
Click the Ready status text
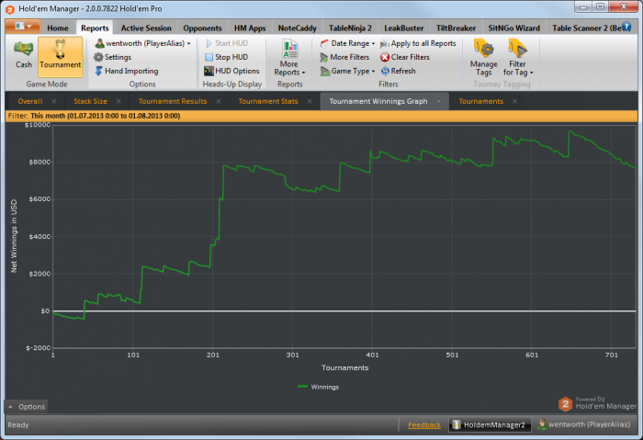coord(18,424)
